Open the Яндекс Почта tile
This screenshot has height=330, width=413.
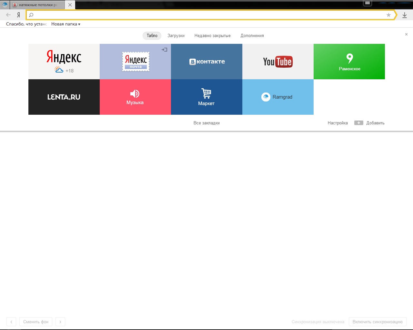coord(135,62)
